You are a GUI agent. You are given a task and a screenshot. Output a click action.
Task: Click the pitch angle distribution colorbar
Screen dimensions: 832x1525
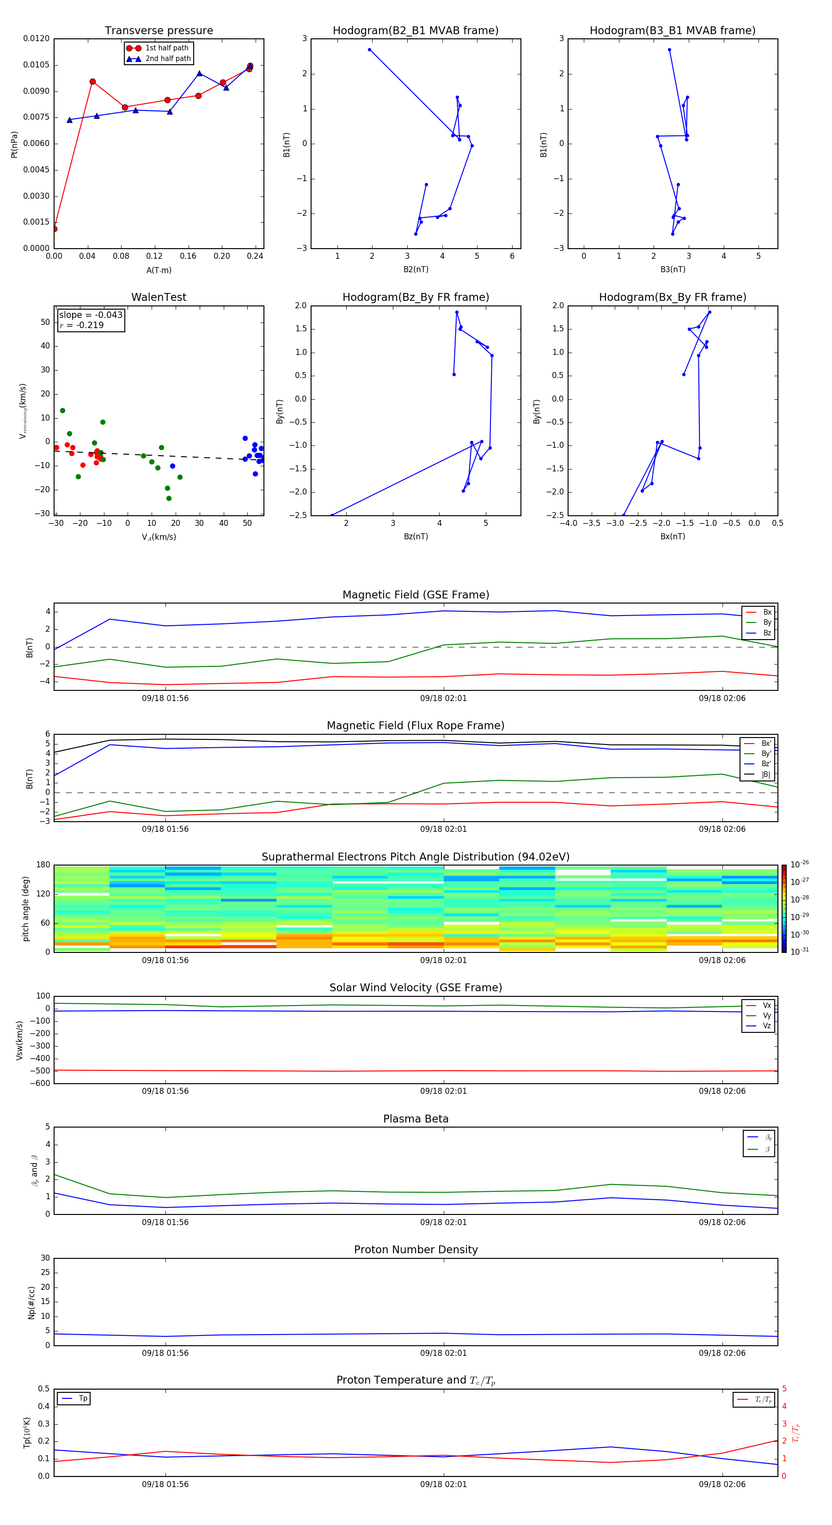tap(784, 908)
